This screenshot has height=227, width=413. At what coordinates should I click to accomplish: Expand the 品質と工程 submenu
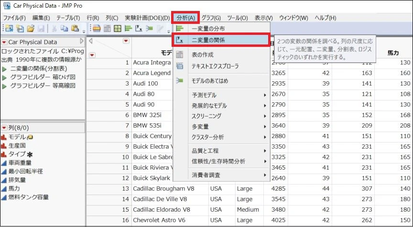(229, 151)
